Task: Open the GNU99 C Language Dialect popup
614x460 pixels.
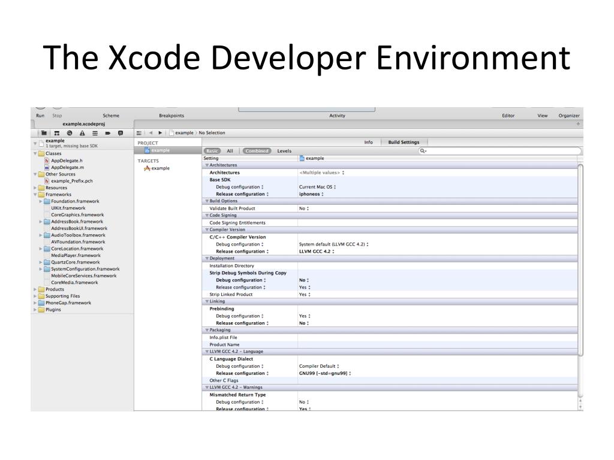Action: (325, 374)
